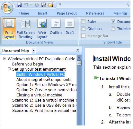Go to Option 2: Create your own virtual
133x129 pixels.
[47, 90]
